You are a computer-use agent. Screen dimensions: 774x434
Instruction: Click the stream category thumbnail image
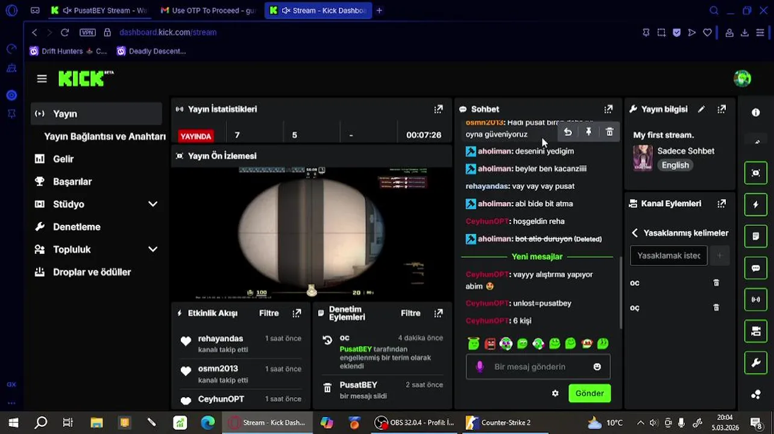[643, 159]
